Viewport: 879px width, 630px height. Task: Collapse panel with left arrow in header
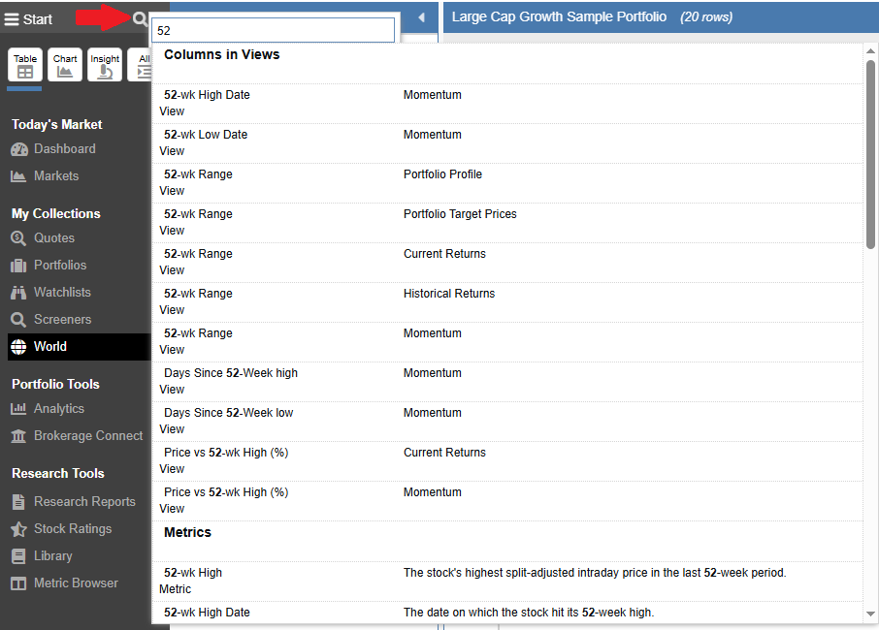click(x=421, y=17)
